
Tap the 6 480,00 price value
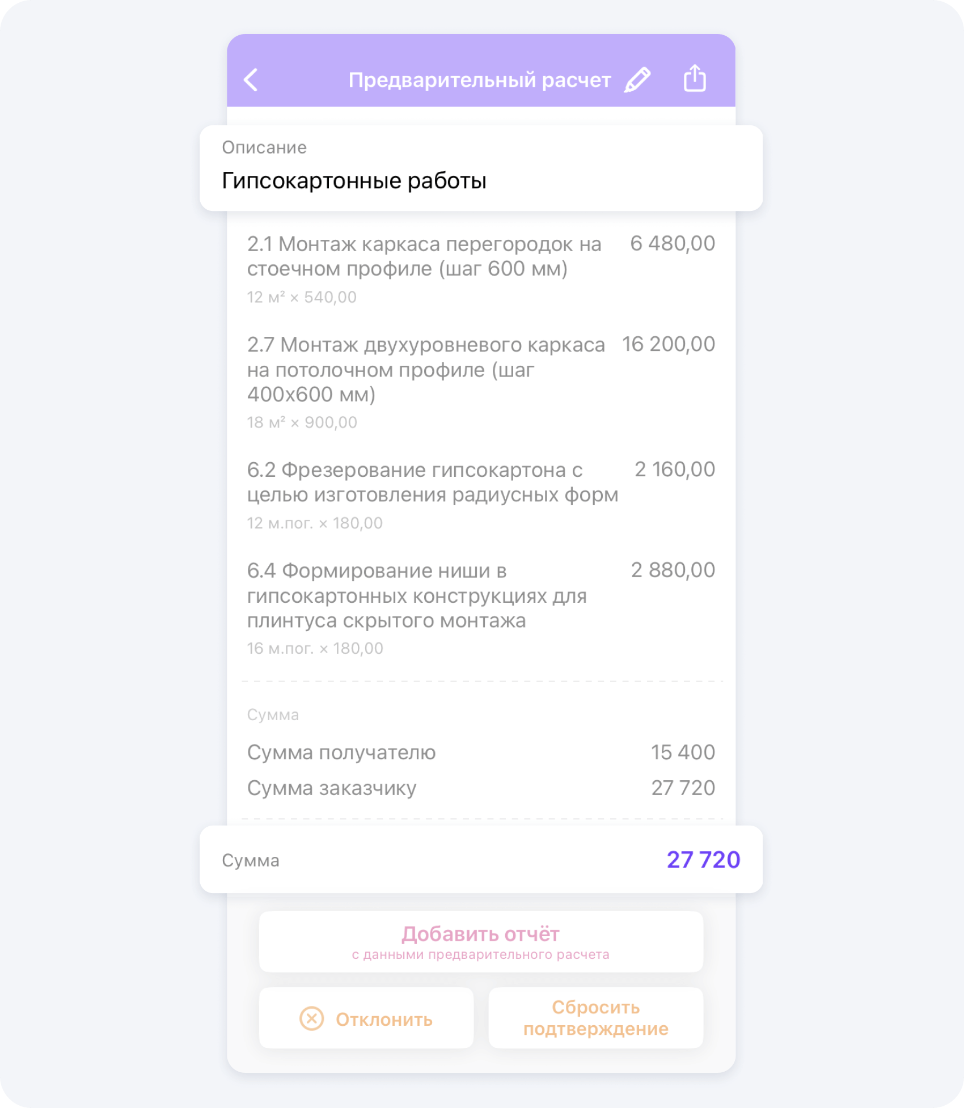pos(673,244)
